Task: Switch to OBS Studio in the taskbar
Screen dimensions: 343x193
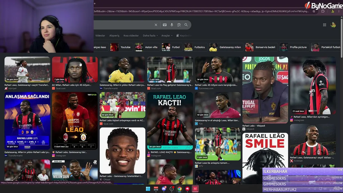Action: 172,189
